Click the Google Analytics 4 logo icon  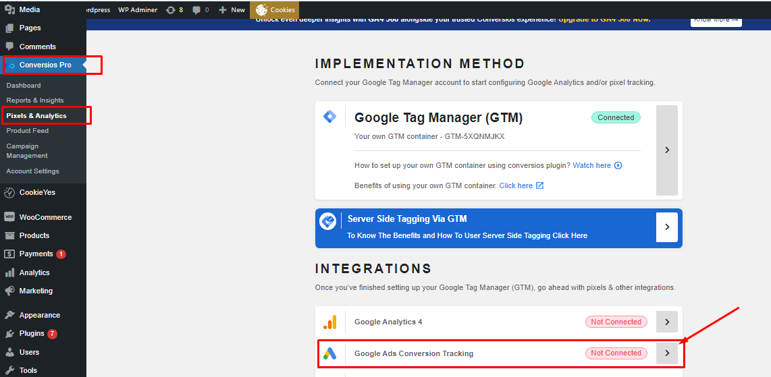tap(329, 322)
